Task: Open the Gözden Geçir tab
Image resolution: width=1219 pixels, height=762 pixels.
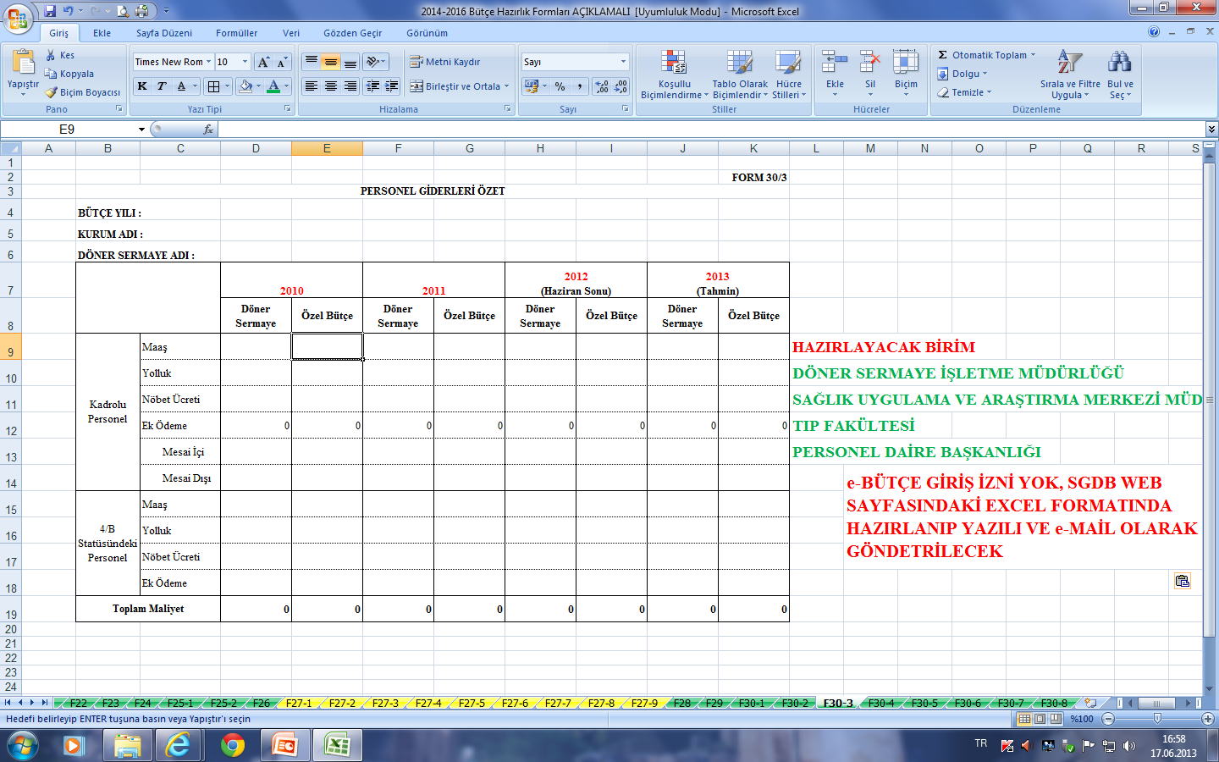Action: pyautogui.click(x=352, y=33)
